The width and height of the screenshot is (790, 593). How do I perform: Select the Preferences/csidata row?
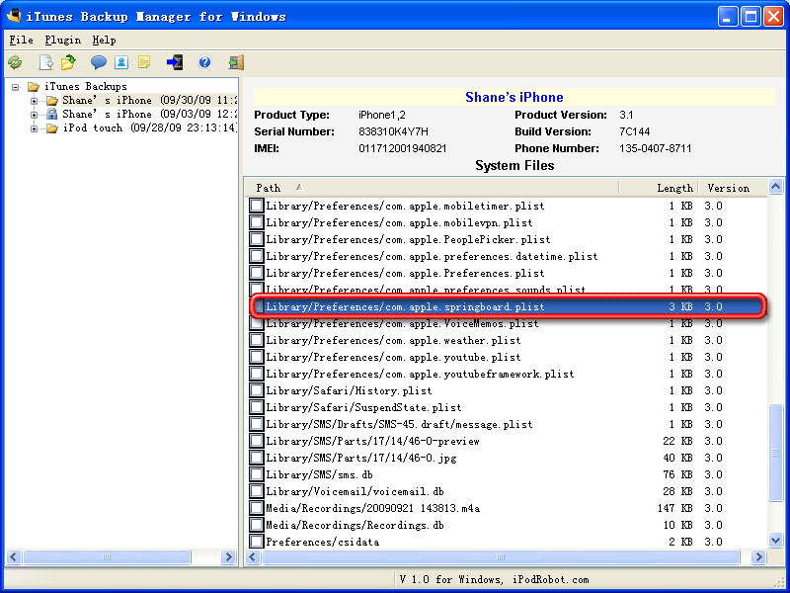tap(508, 542)
